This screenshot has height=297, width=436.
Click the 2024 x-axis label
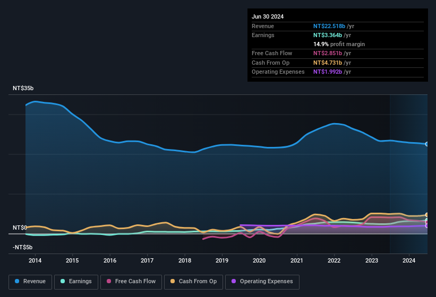click(409, 260)
